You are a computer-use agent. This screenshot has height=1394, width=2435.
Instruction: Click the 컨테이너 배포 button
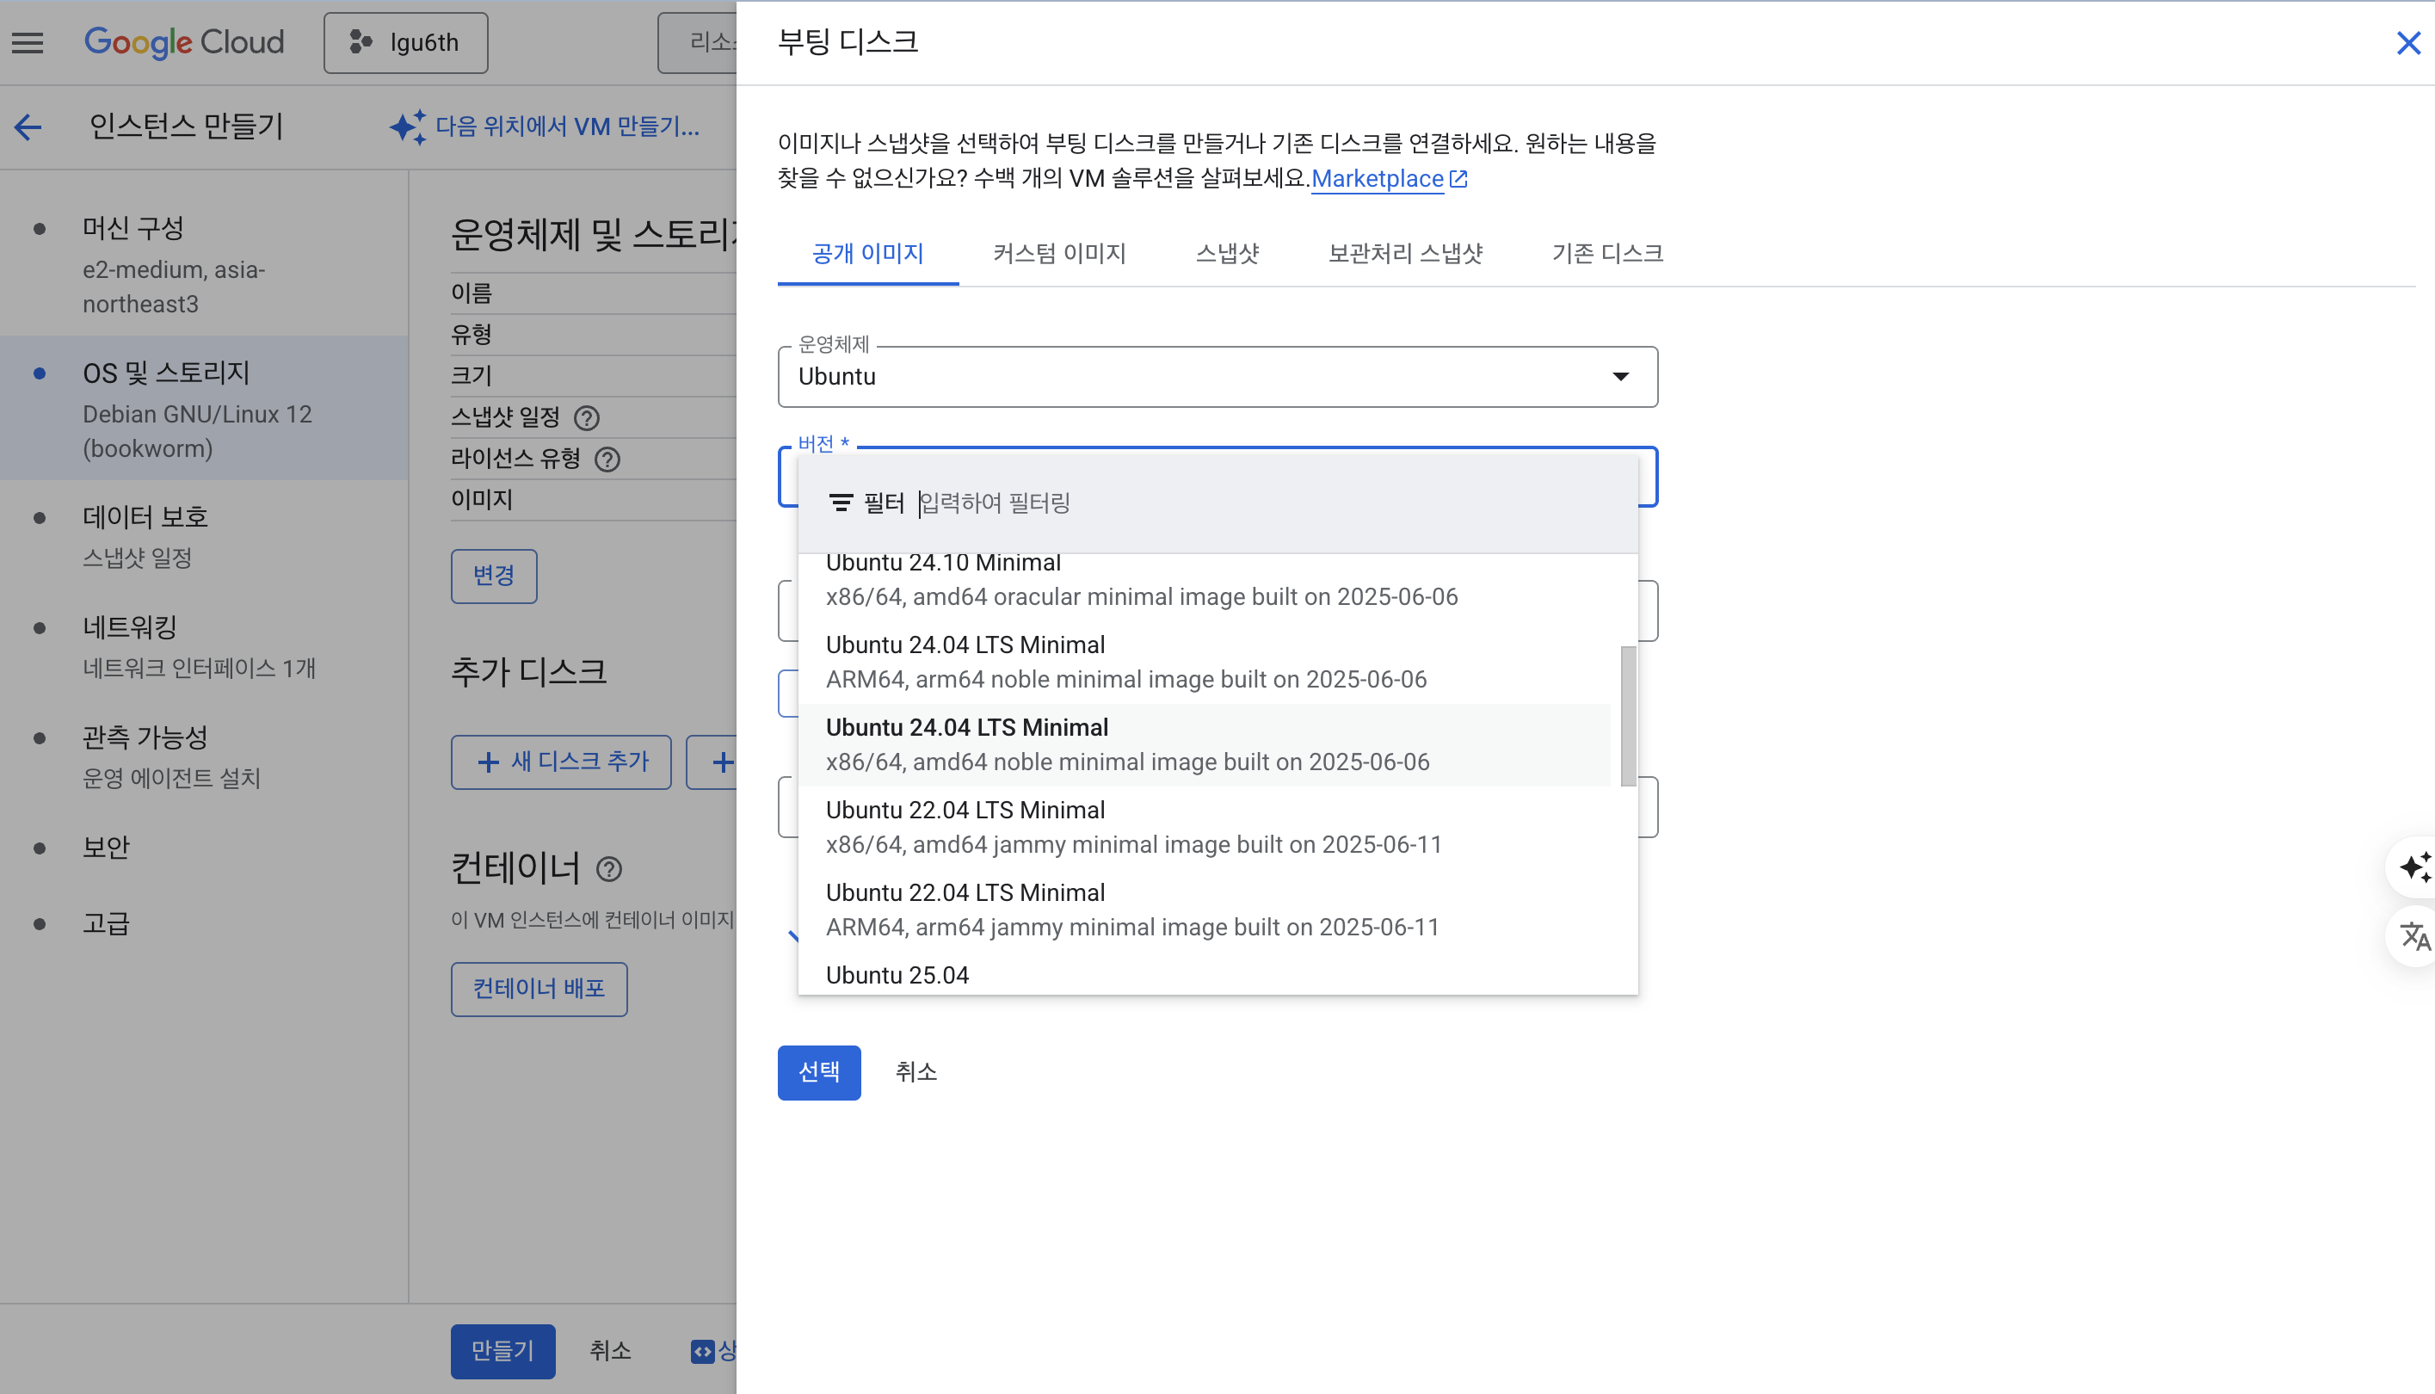pyautogui.click(x=539, y=989)
